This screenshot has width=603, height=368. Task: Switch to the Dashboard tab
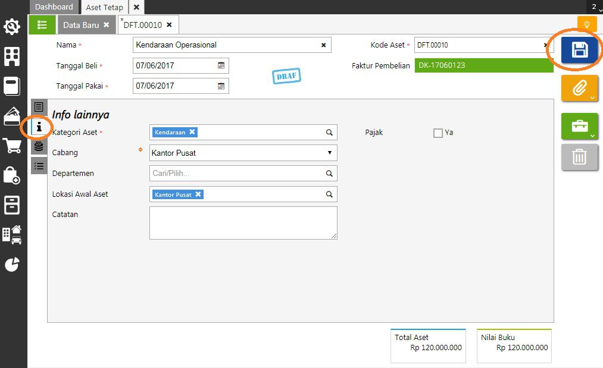tap(54, 7)
